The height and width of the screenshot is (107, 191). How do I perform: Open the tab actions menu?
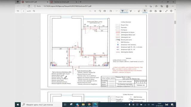click(18, 2)
